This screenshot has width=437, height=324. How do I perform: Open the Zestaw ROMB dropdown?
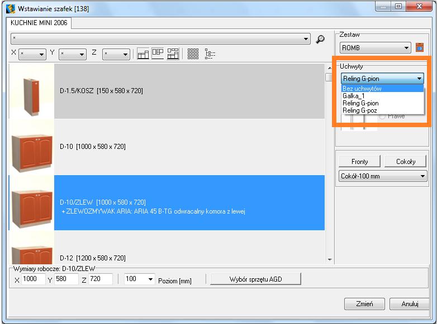coord(406,48)
